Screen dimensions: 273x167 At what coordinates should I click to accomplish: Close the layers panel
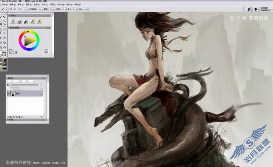click(x=48, y=76)
